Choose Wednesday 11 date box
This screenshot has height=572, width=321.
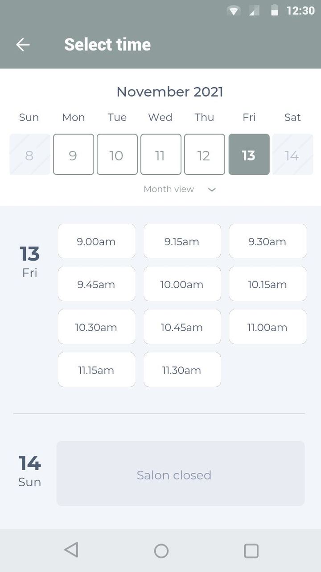tap(160, 155)
